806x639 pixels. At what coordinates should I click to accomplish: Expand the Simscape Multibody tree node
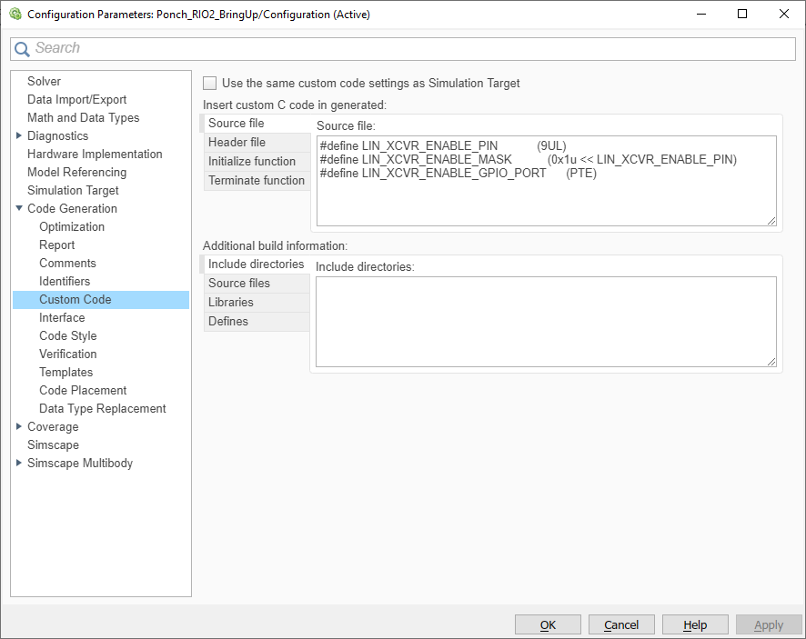(x=20, y=463)
